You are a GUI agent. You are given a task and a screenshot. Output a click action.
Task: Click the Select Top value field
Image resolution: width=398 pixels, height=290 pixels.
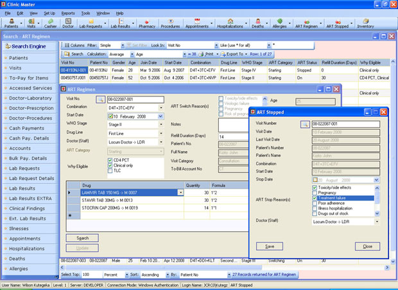[x=91, y=275]
